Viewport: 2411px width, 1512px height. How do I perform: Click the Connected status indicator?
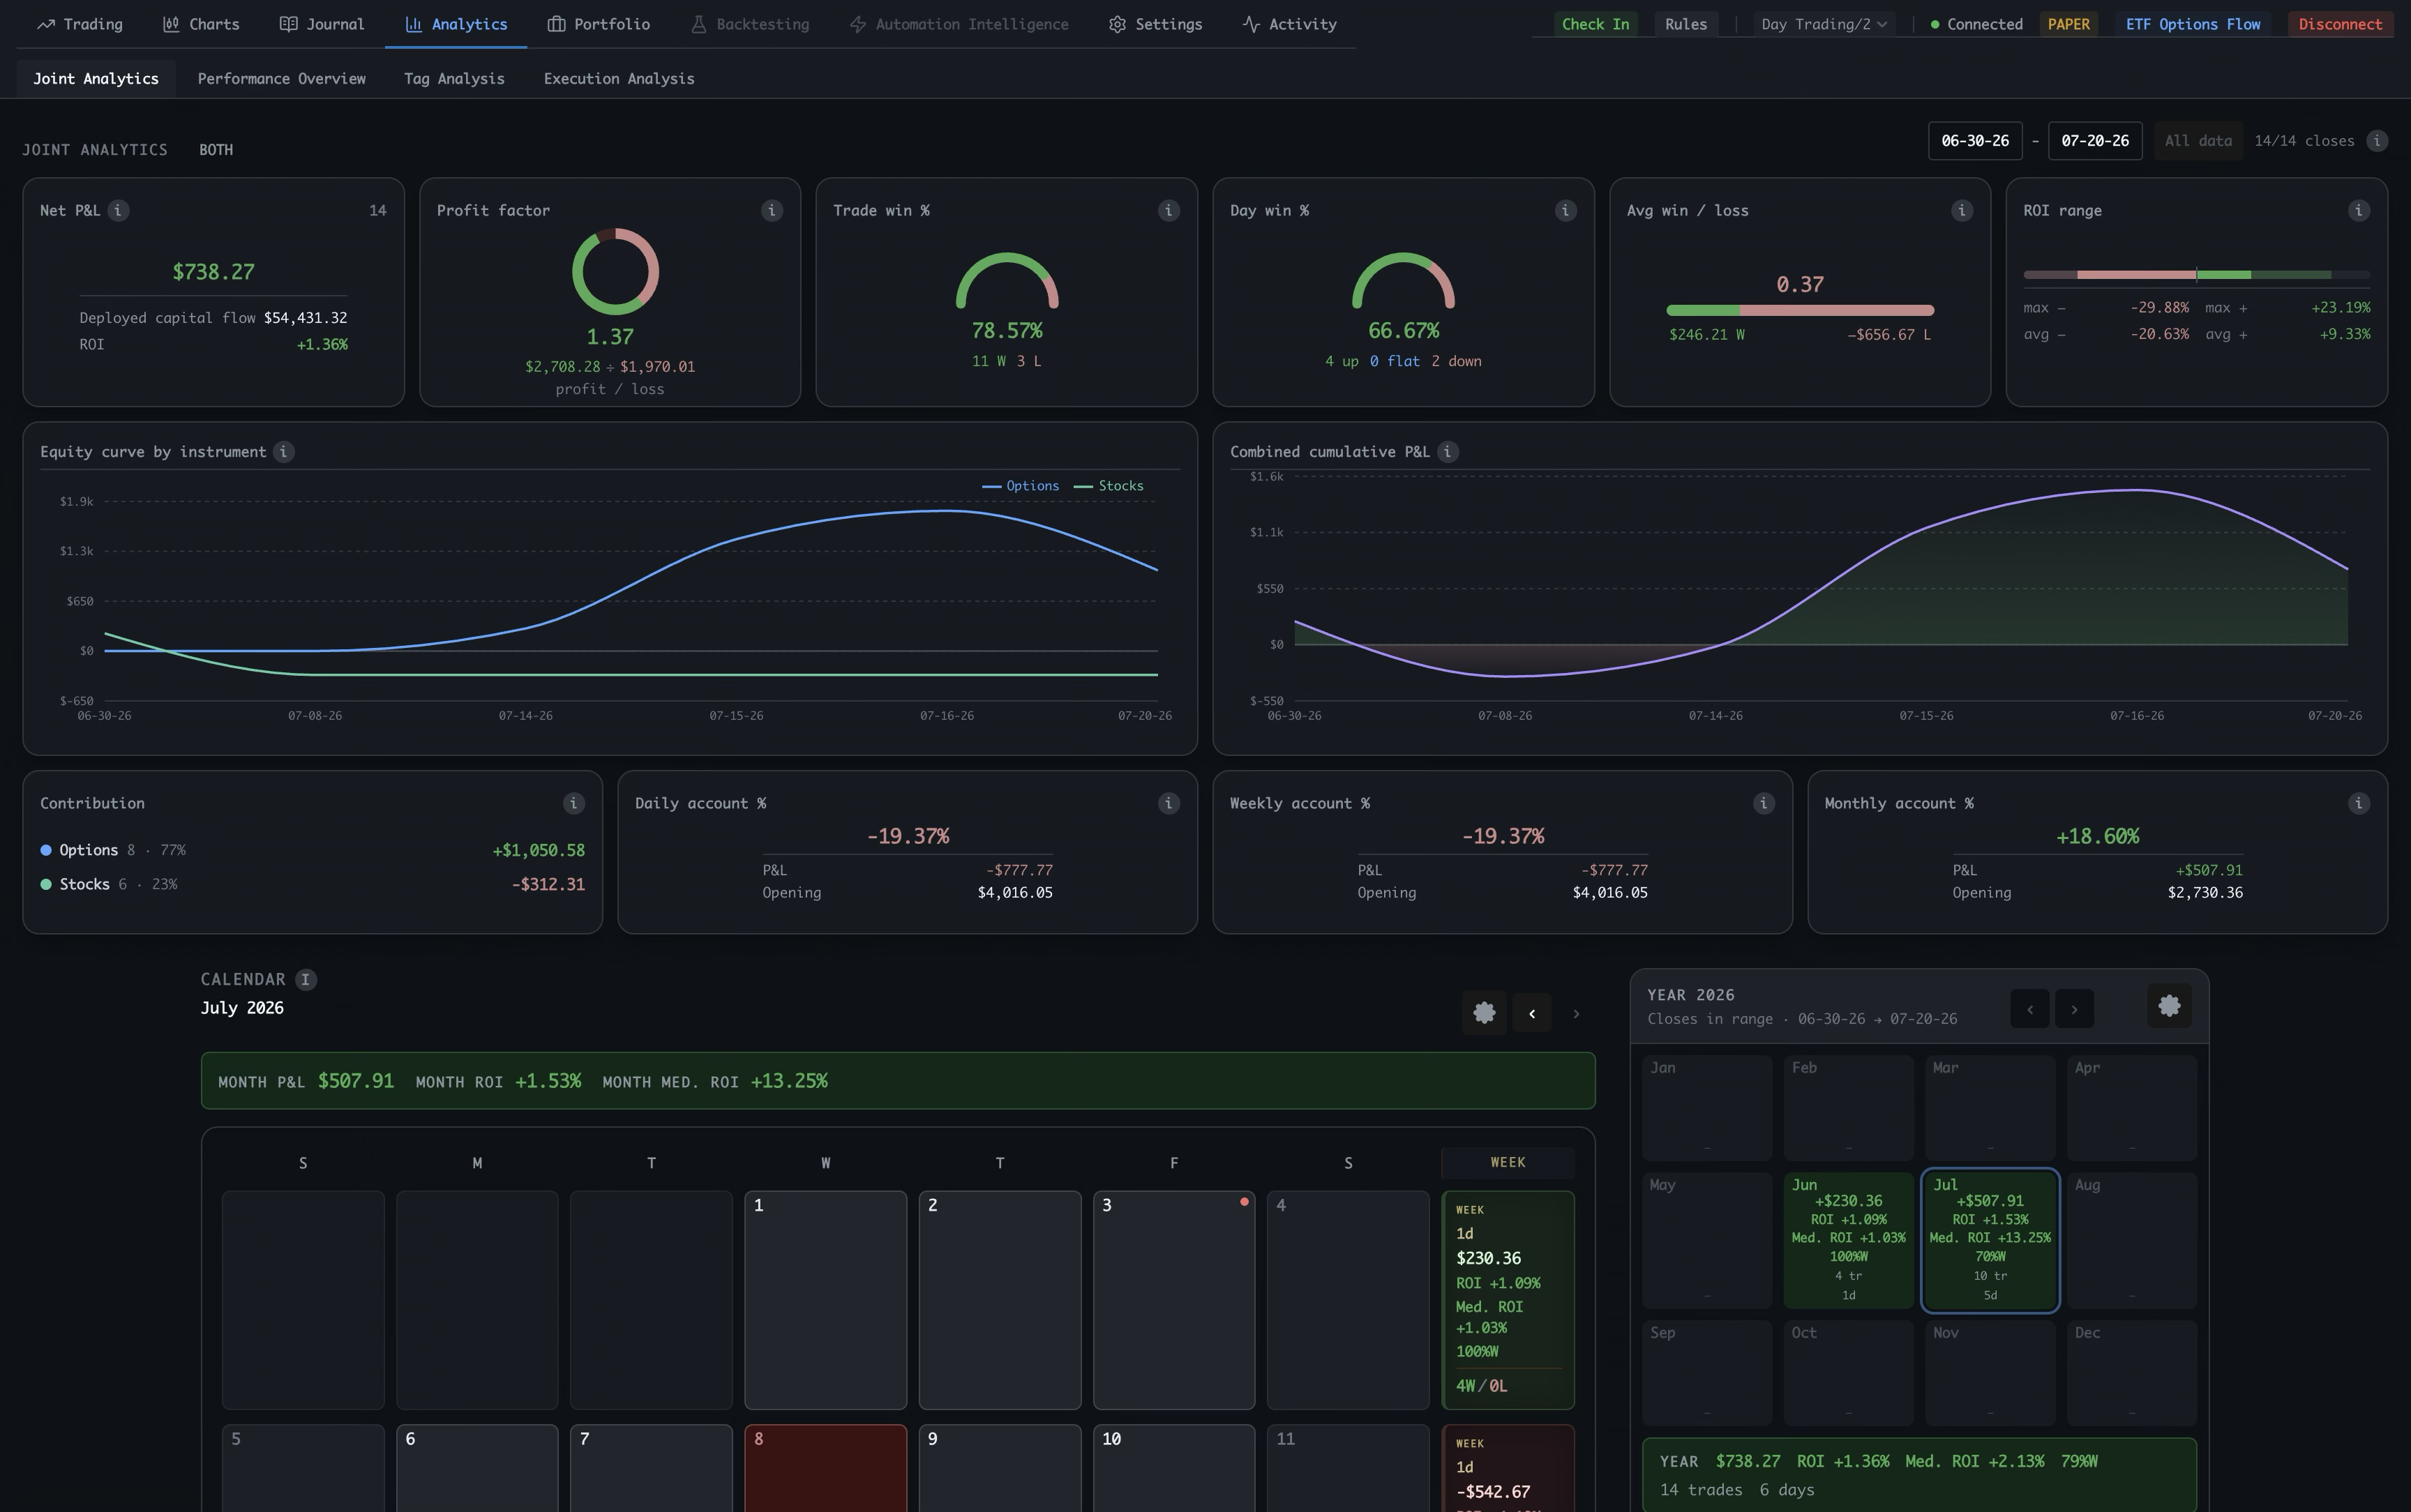1976,24
